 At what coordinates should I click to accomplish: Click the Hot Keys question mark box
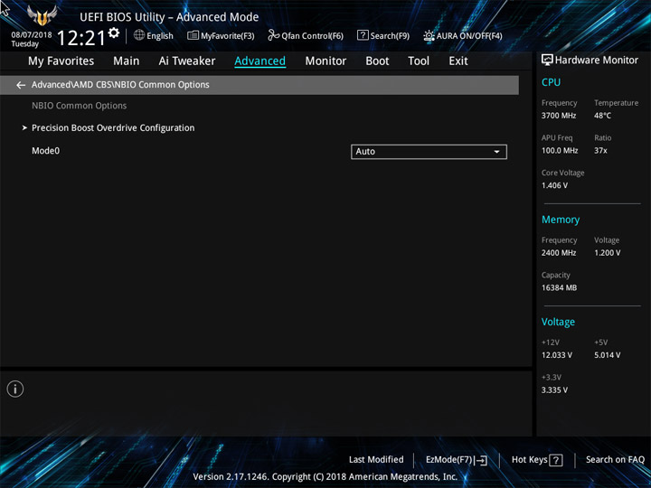click(x=555, y=460)
